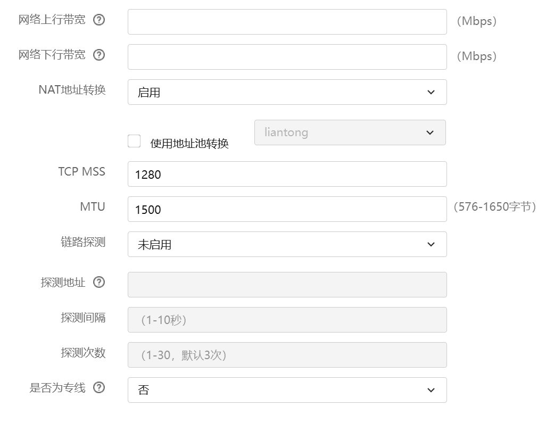Click help icon beside 网络上行带宽
Viewport: 546px width, 423px height.
tap(99, 20)
